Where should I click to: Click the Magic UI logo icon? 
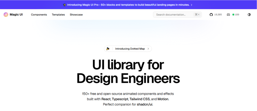[x=6, y=14]
